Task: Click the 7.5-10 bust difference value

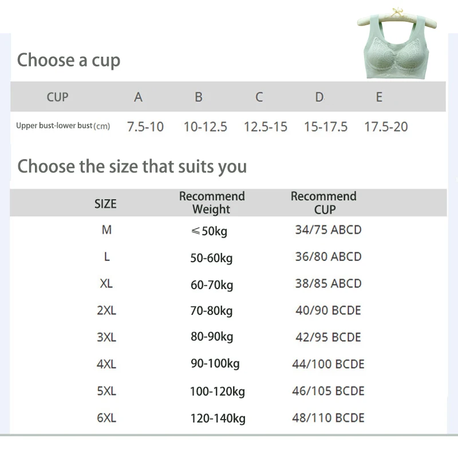Action: (x=145, y=127)
